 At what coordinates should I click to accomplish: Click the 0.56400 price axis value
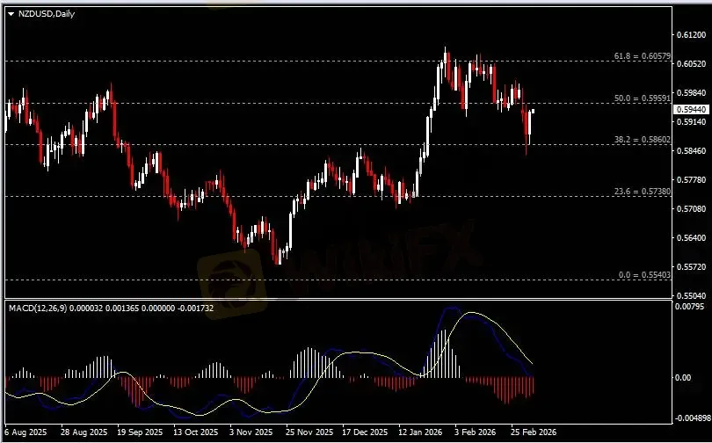[691, 238]
